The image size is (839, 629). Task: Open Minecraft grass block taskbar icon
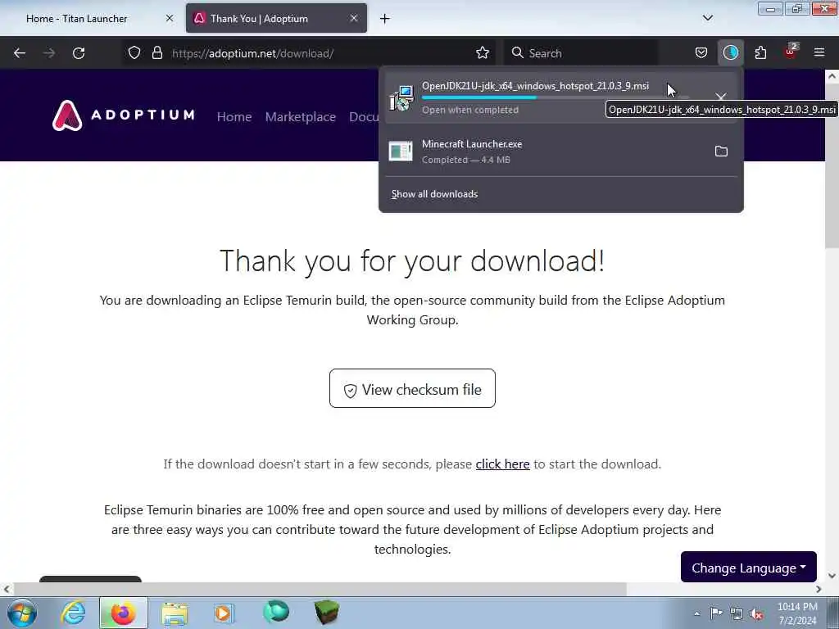(x=326, y=613)
